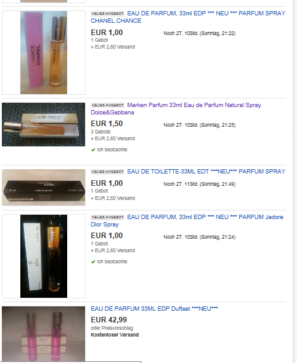Click the green watching checkmark under Dolce&Gabbana
The height and width of the screenshot is (363, 297).
pos(93,150)
